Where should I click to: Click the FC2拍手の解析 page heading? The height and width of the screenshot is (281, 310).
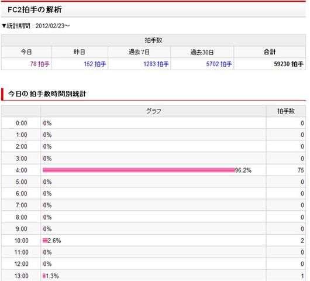[x=35, y=9]
